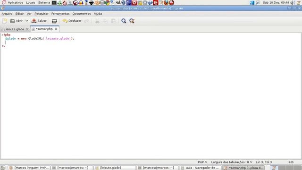Switch to the leiaute.glade tab

(x=15, y=29)
